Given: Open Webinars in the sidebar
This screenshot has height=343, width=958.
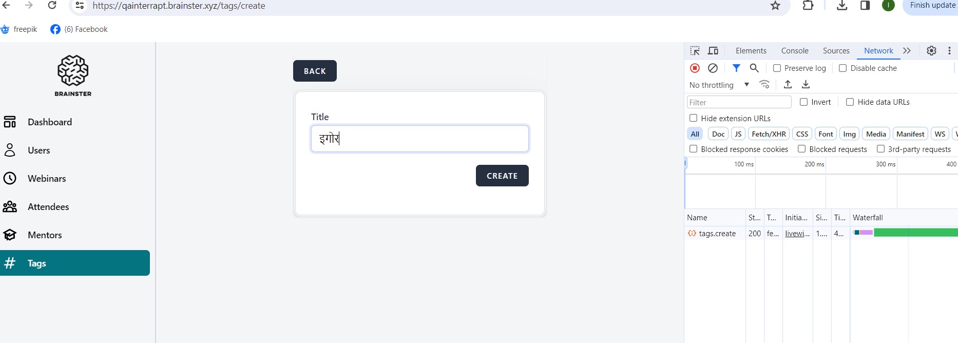Looking at the screenshot, I should pos(47,179).
